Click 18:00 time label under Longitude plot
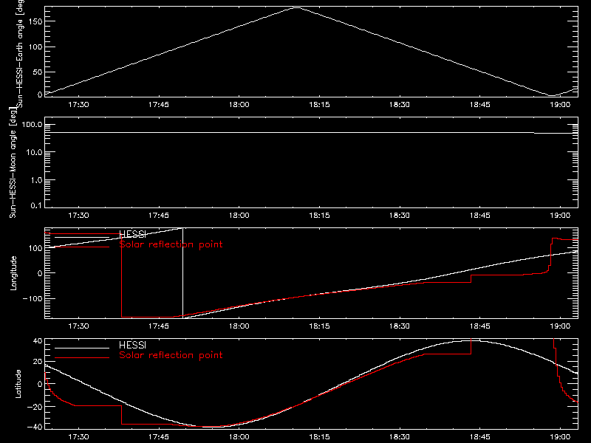Viewport: 591px width, 443px height. 239,326
